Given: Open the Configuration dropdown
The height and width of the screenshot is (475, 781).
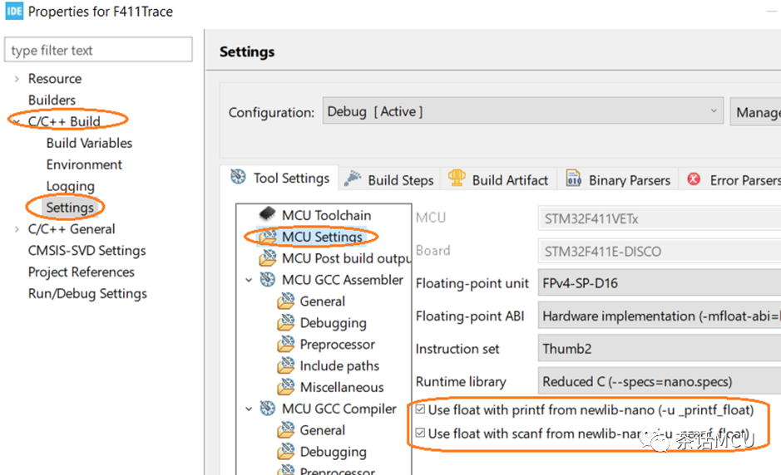Looking at the screenshot, I should point(522,111).
